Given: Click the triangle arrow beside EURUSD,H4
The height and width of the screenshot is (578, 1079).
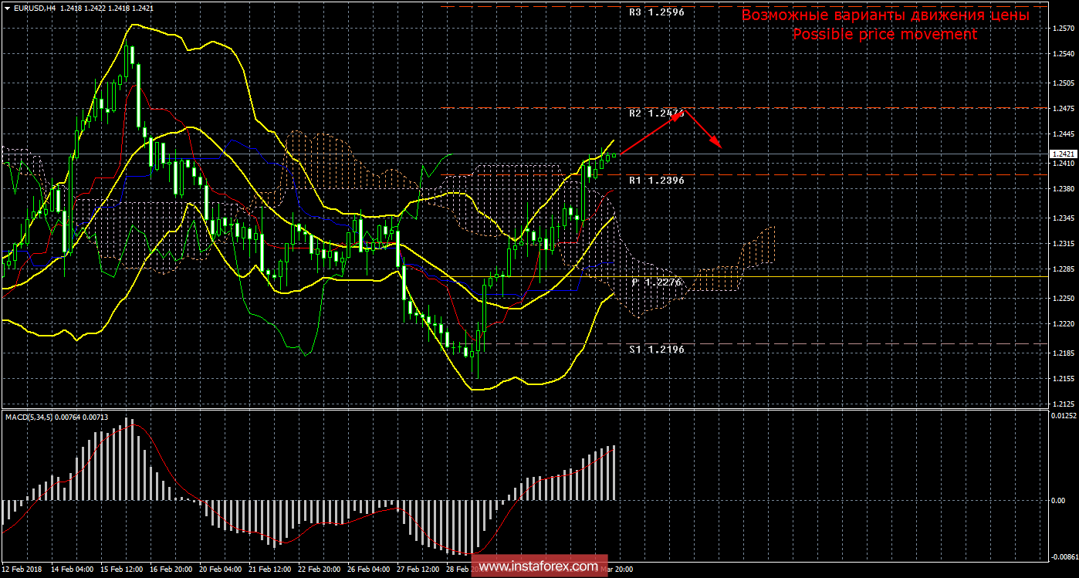Looking at the screenshot, I should coord(7,7).
